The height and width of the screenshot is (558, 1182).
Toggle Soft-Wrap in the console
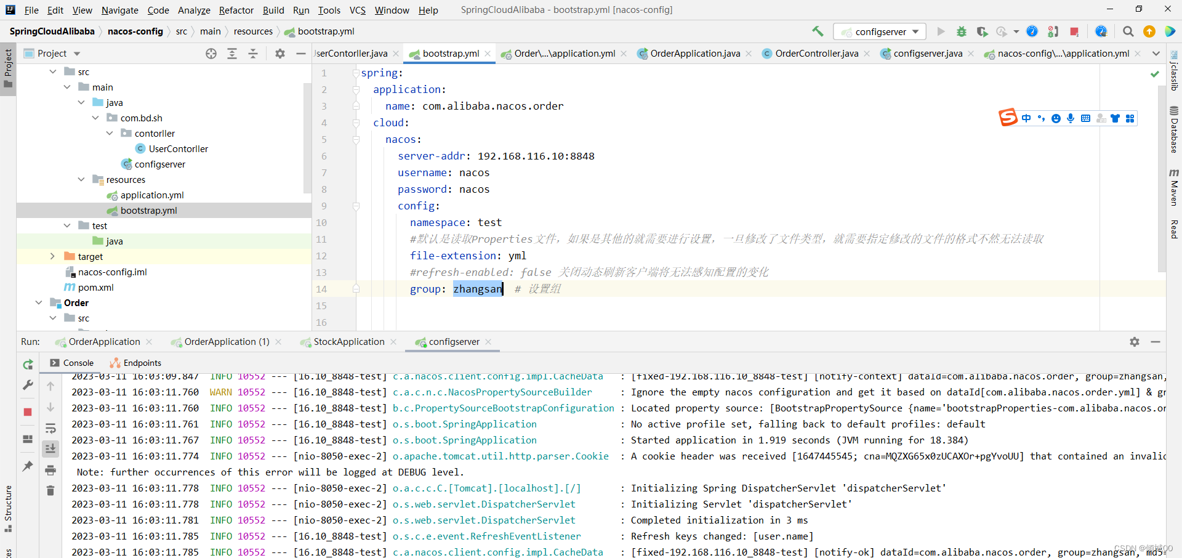point(50,428)
